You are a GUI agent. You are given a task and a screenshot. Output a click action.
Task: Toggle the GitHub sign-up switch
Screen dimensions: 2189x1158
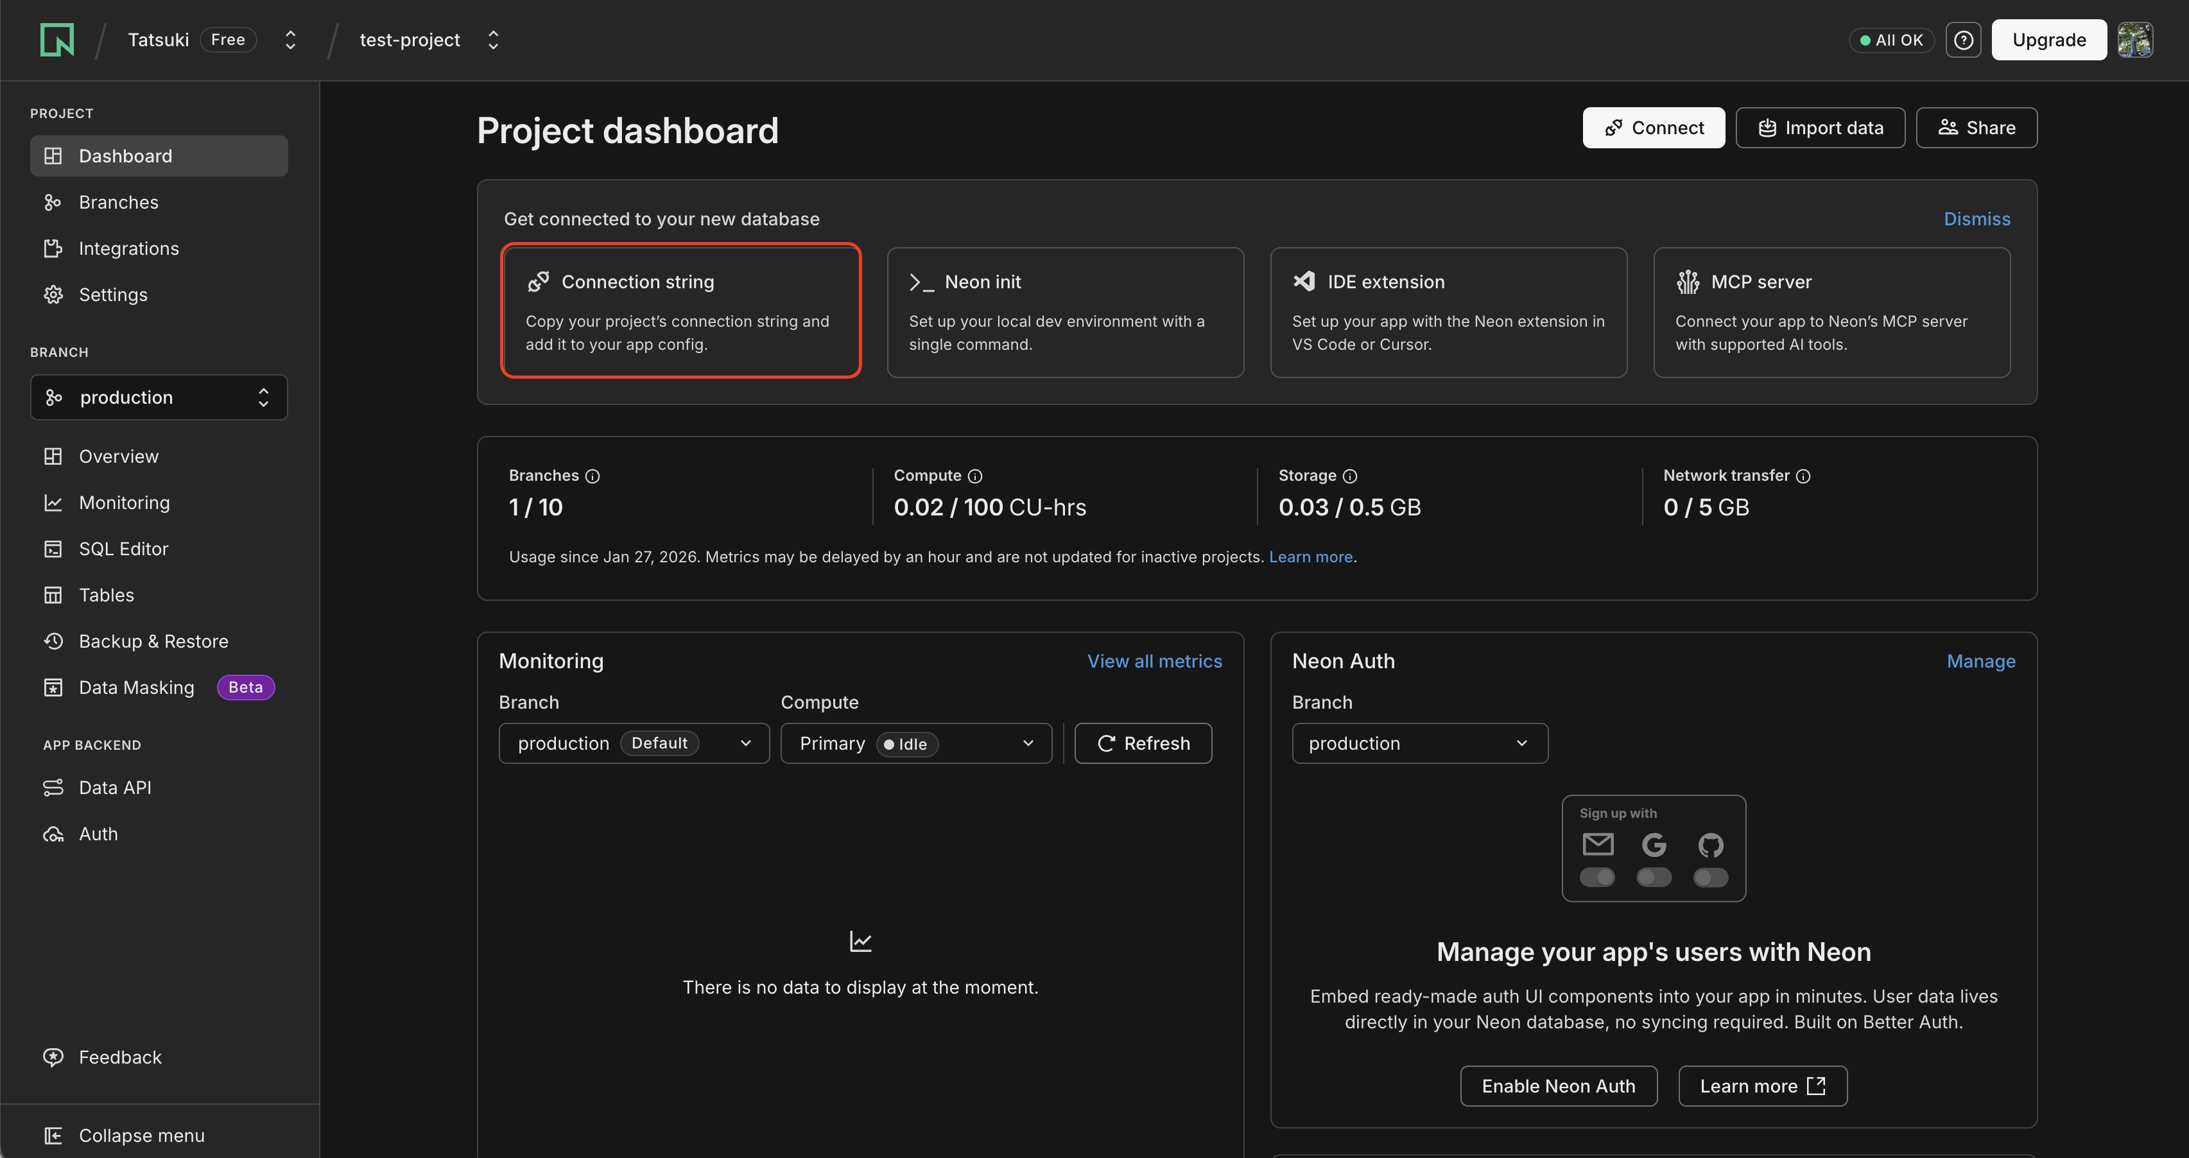(1709, 877)
